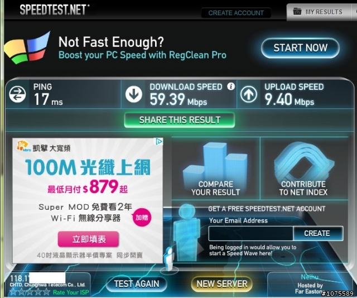Viewport: 357px width, 298px height.
Task: Click the Create Account button
Action: 236,13
